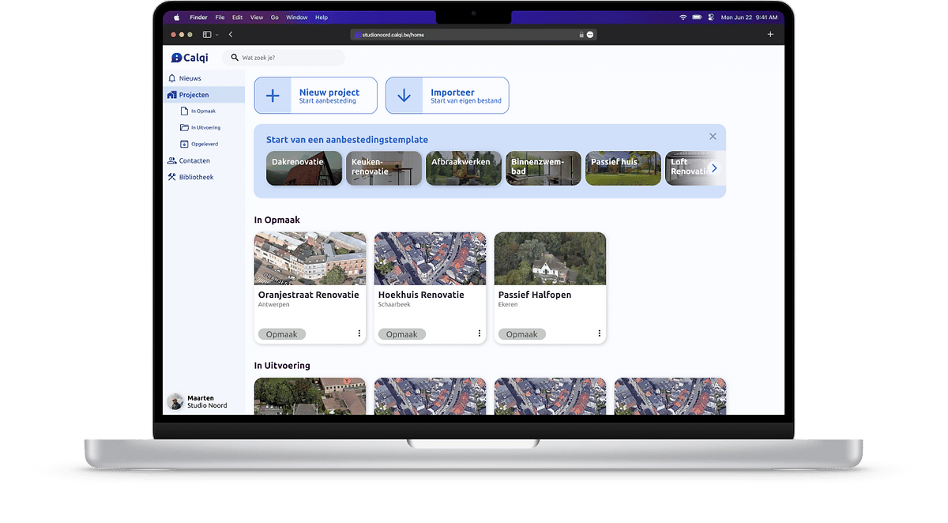Open options menu for Oranjestraat Renovatie

click(x=359, y=333)
